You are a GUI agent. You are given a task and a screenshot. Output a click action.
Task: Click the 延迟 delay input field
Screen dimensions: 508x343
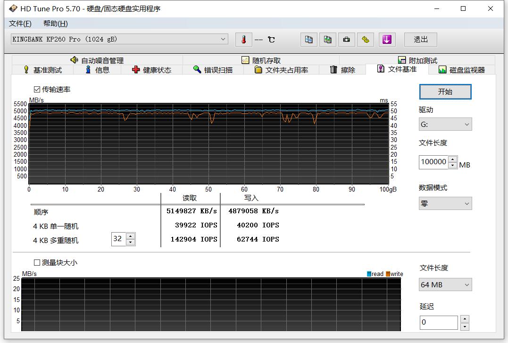pyautogui.click(x=439, y=322)
